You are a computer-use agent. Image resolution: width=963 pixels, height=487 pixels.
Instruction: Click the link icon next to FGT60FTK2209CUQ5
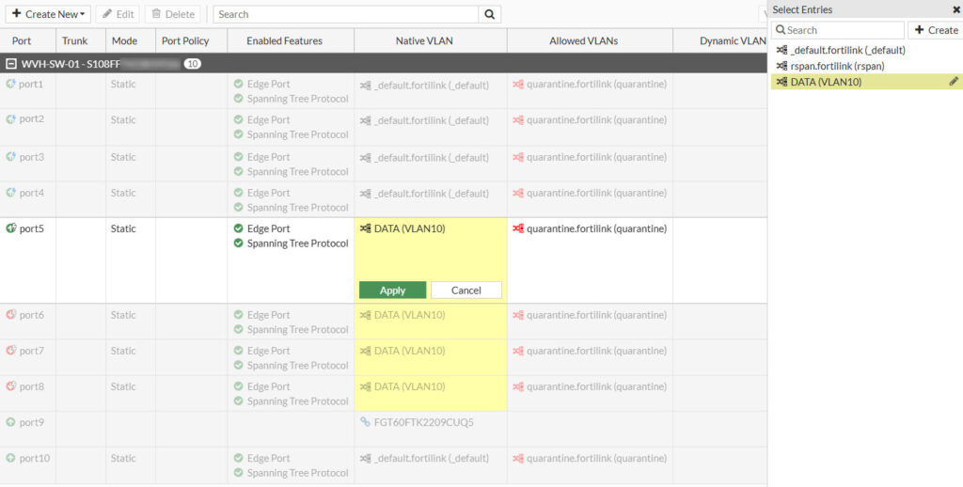pos(365,422)
